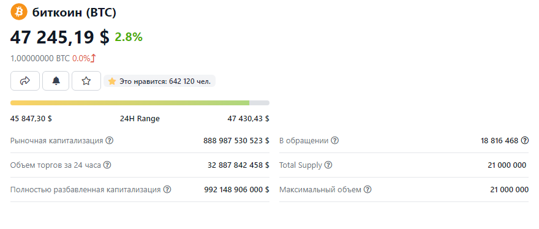539x229 pixels.
Task: Select the 47 245,19 $ price text
Action: (x=60, y=37)
